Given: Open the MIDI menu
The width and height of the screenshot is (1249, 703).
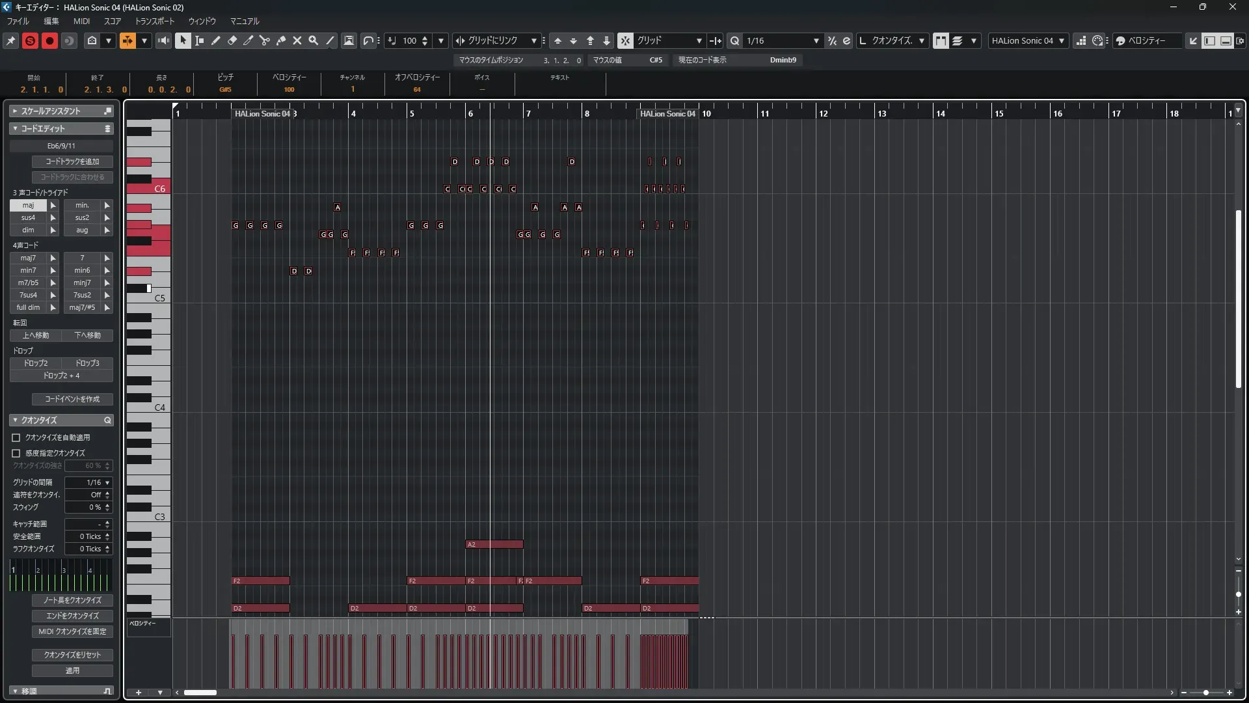Looking at the screenshot, I should coord(81,21).
